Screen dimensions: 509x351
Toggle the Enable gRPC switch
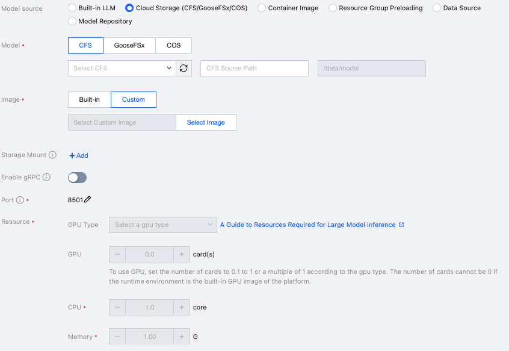pos(78,178)
